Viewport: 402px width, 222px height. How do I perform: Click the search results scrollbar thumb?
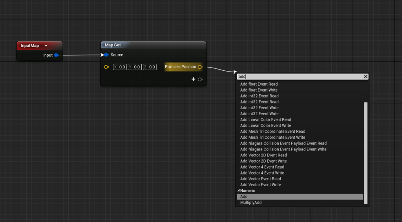point(366,153)
